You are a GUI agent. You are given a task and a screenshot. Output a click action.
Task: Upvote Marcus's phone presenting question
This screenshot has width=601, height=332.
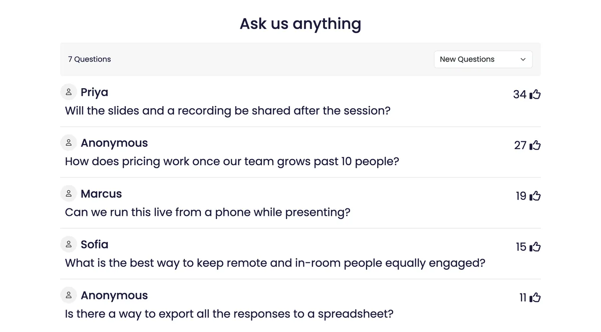coord(535,196)
